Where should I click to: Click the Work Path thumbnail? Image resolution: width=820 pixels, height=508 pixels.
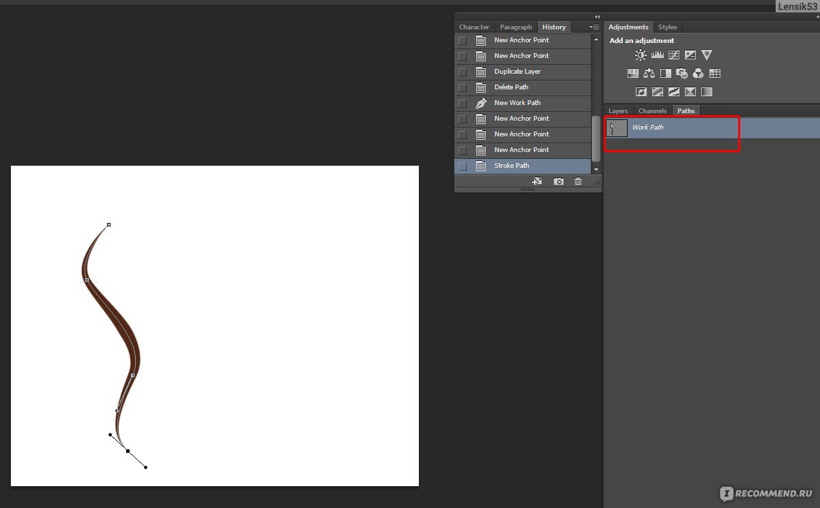coord(617,128)
